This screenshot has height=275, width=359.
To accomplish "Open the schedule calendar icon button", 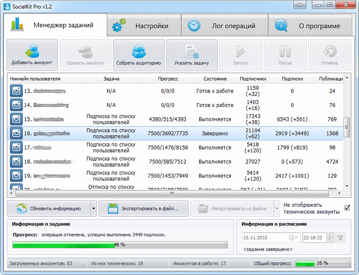I will click(x=340, y=238).
